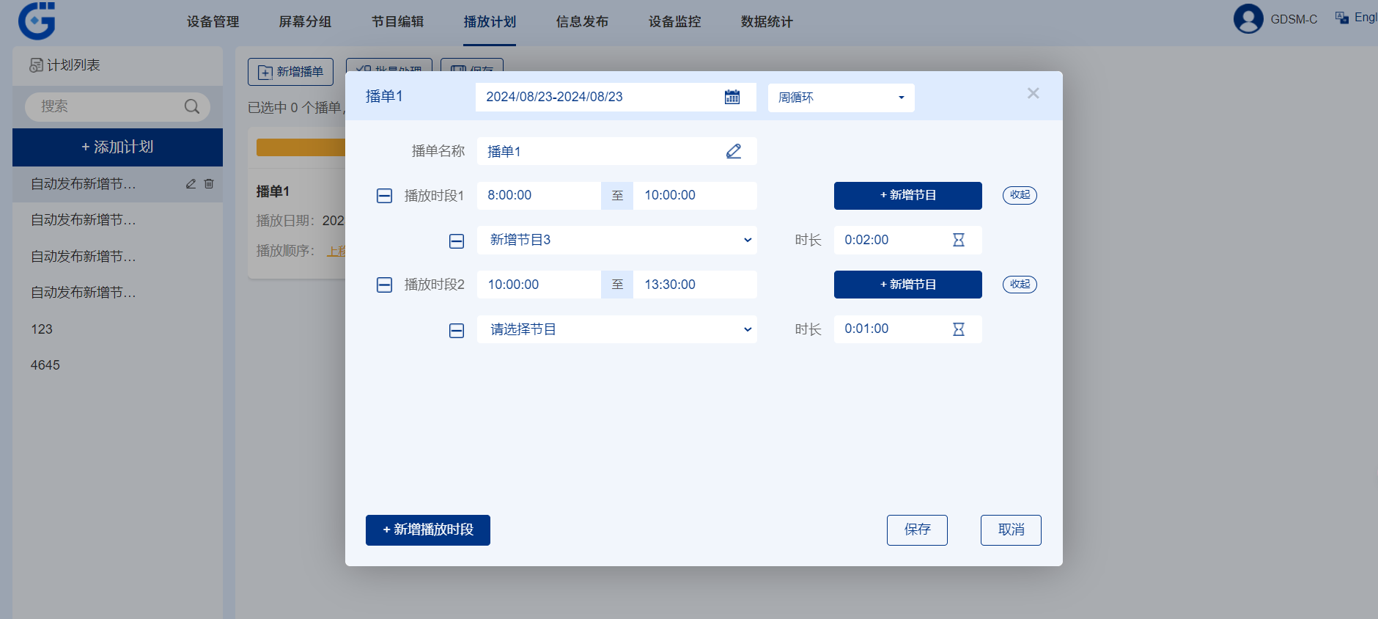This screenshot has width=1378, height=619.
Task: Click the search magnifier in plan list
Action: point(191,106)
